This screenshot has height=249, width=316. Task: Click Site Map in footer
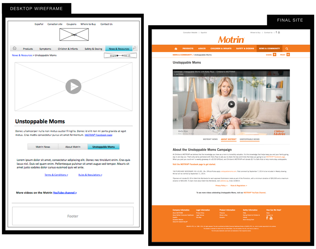coord(199,217)
